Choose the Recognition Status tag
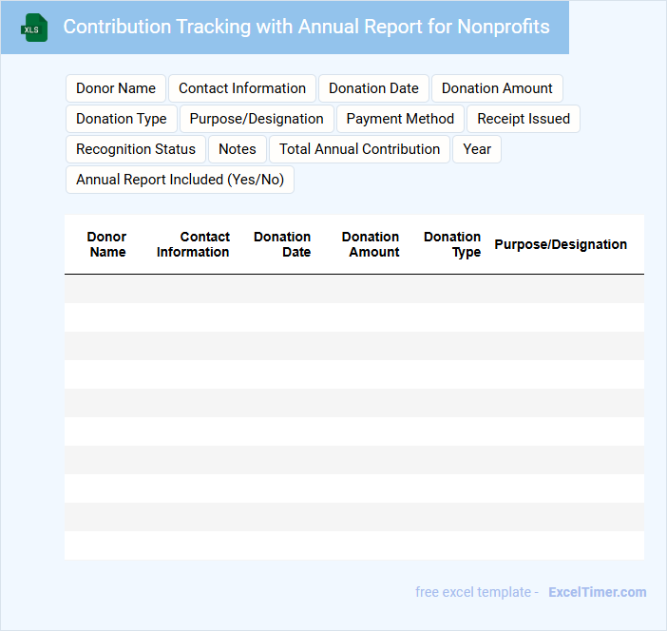 (136, 149)
